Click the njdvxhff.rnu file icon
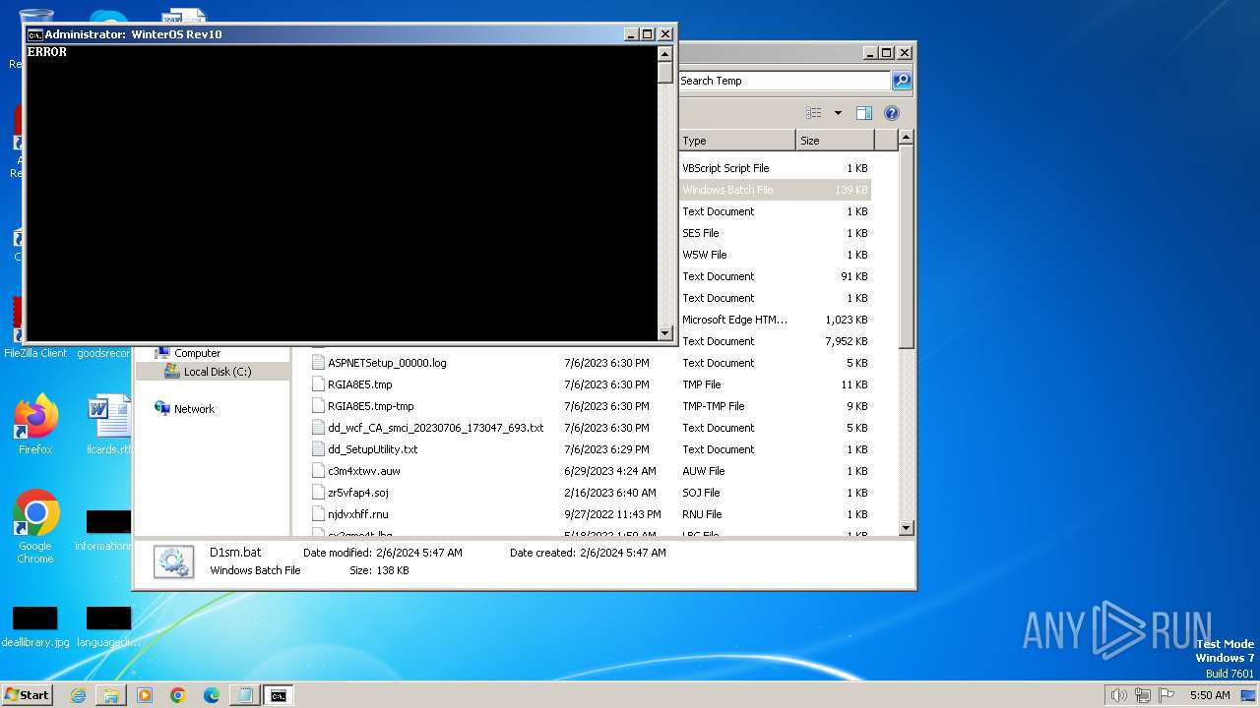This screenshot has width=1260, height=708. pyautogui.click(x=318, y=514)
